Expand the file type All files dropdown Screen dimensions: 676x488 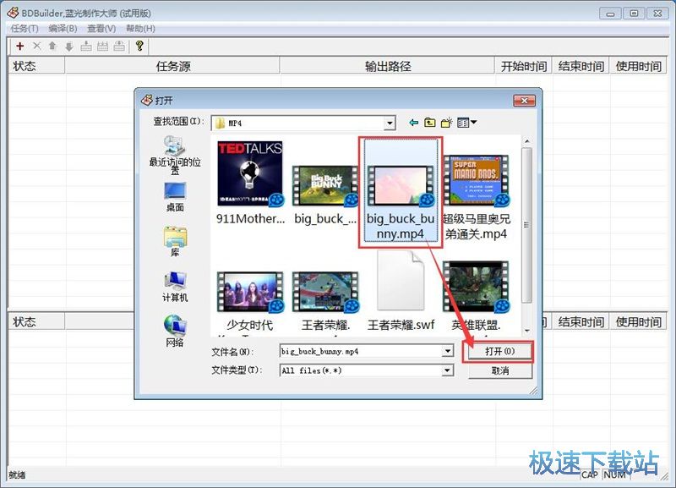447,370
